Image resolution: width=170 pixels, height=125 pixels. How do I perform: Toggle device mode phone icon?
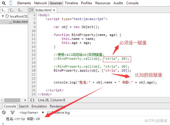(11, 3)
